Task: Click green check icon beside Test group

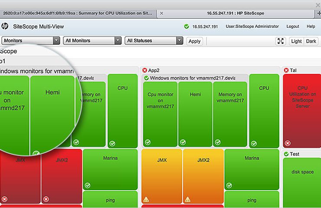Action: point(286,154)
